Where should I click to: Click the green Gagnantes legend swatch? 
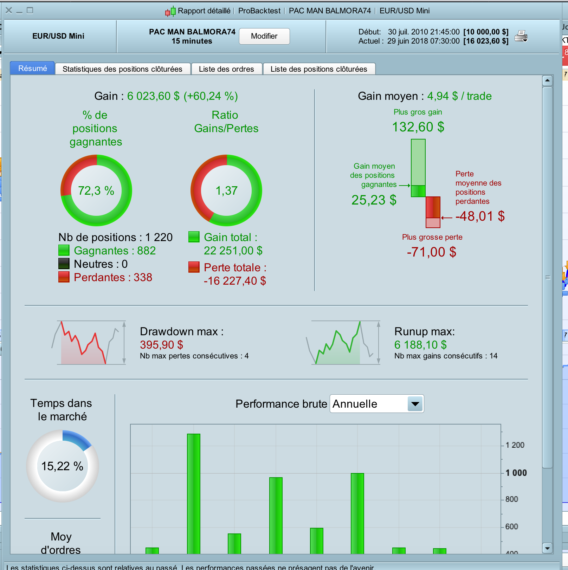click(x=64, y=250)
